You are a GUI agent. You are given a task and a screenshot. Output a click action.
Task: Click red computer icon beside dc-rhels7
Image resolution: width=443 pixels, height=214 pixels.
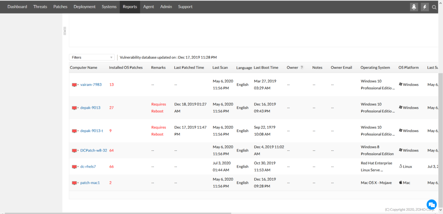74,167
